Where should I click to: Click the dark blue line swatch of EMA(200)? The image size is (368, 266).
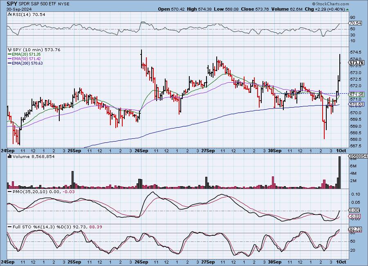pyautogui.click(x=10, y=63)
